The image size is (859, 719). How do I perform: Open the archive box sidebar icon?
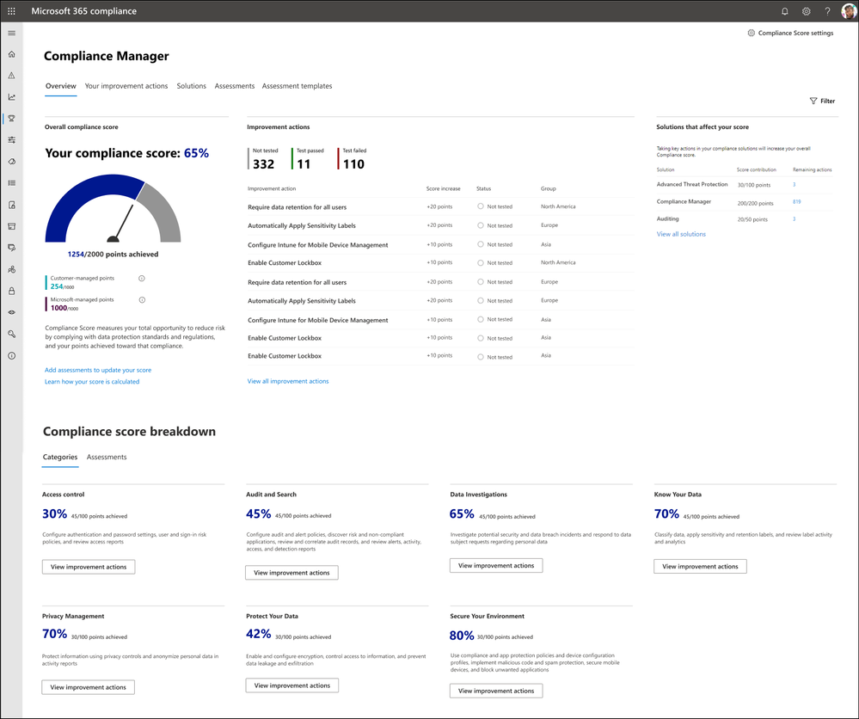point(11,226)
